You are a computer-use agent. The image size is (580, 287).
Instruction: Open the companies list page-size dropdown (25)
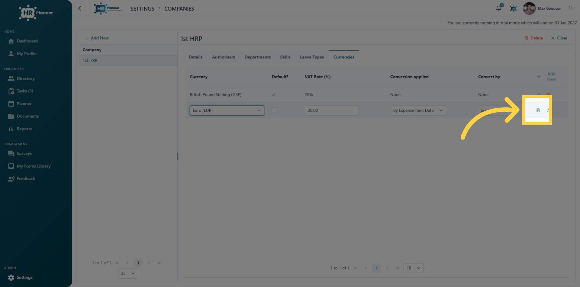click(x=128, y=273)
